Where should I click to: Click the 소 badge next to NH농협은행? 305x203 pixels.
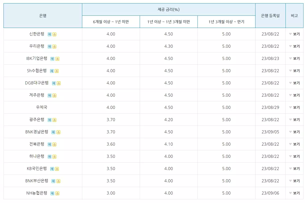57,193
